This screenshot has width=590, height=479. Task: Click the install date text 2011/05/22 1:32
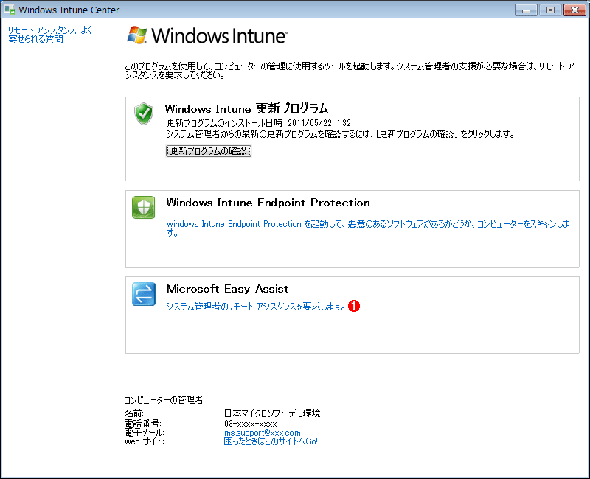tap(319, 123)
